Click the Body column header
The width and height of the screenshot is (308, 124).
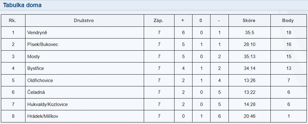tap(288, 21)
